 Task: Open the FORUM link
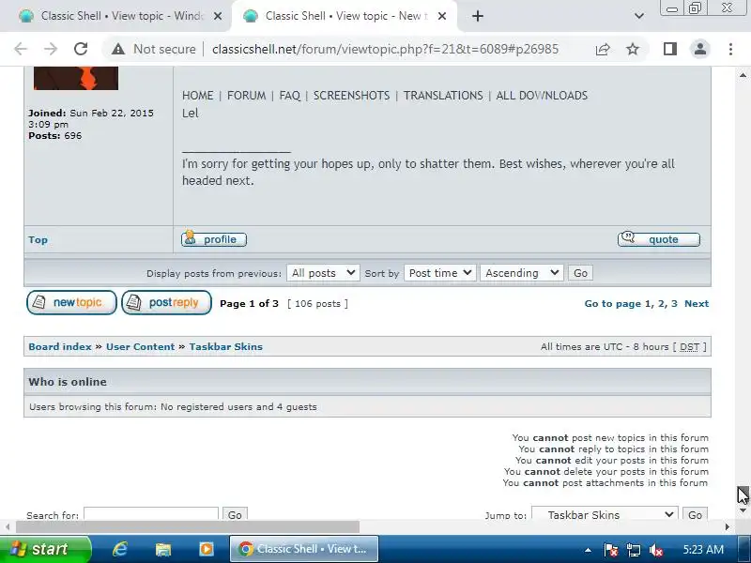(246, 96)
